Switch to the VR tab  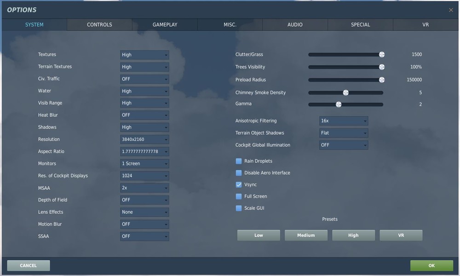(x=425, y=25)
